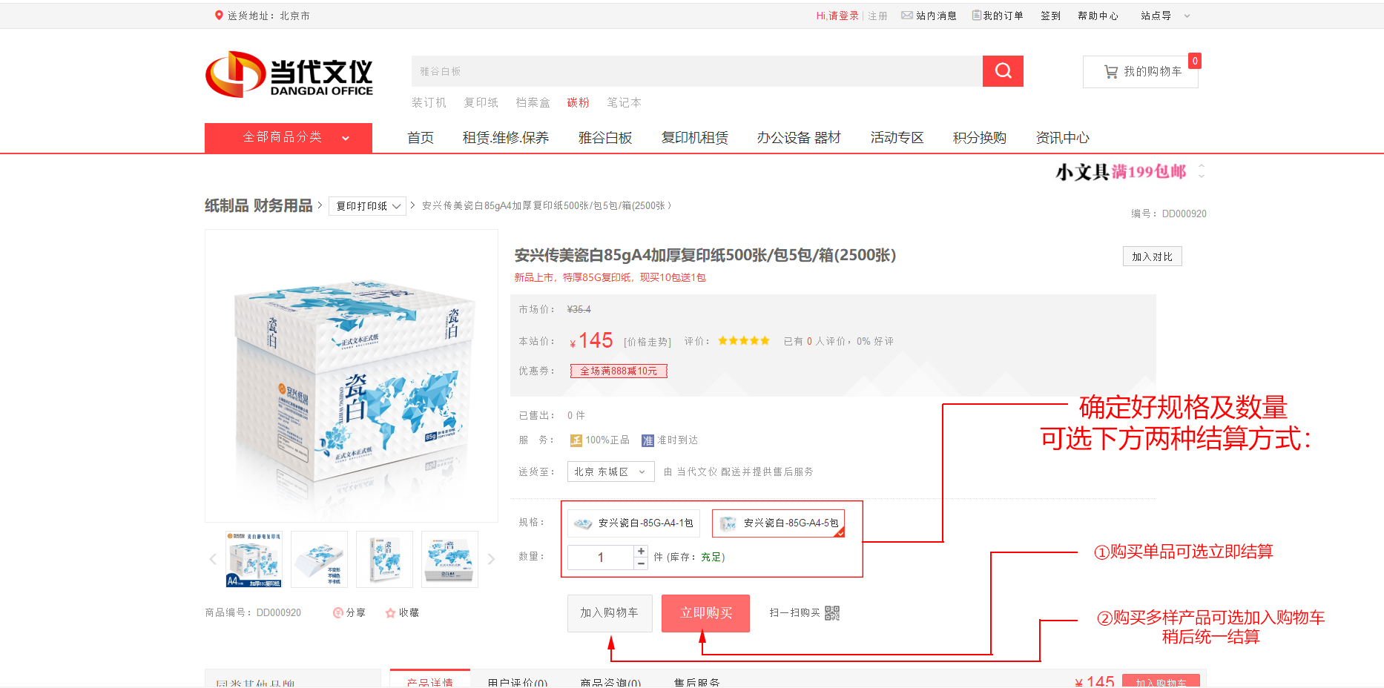1384x688 pixels.
Task: Show previous product thumbnails arrow
Action: [213, 559]
